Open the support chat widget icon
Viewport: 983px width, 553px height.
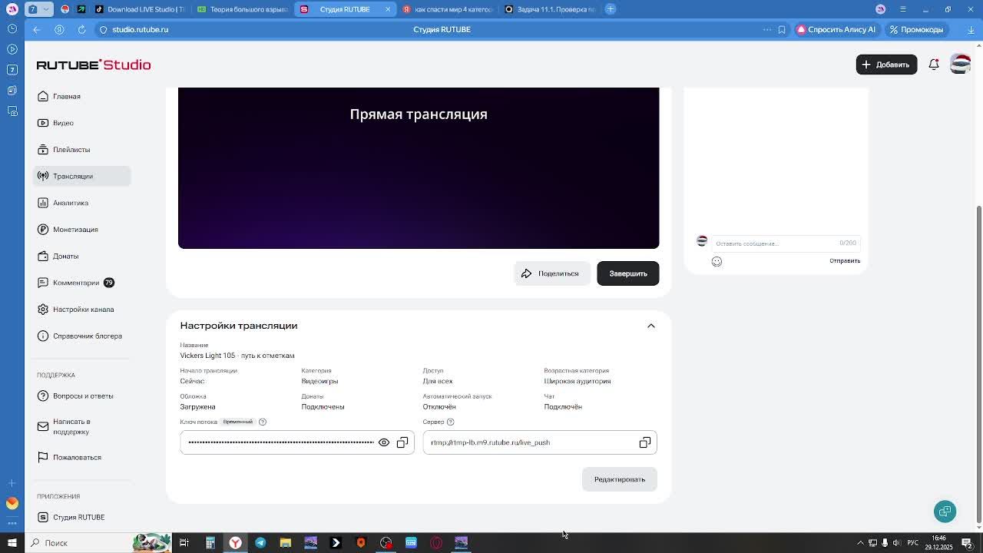[x=945, y=512]
